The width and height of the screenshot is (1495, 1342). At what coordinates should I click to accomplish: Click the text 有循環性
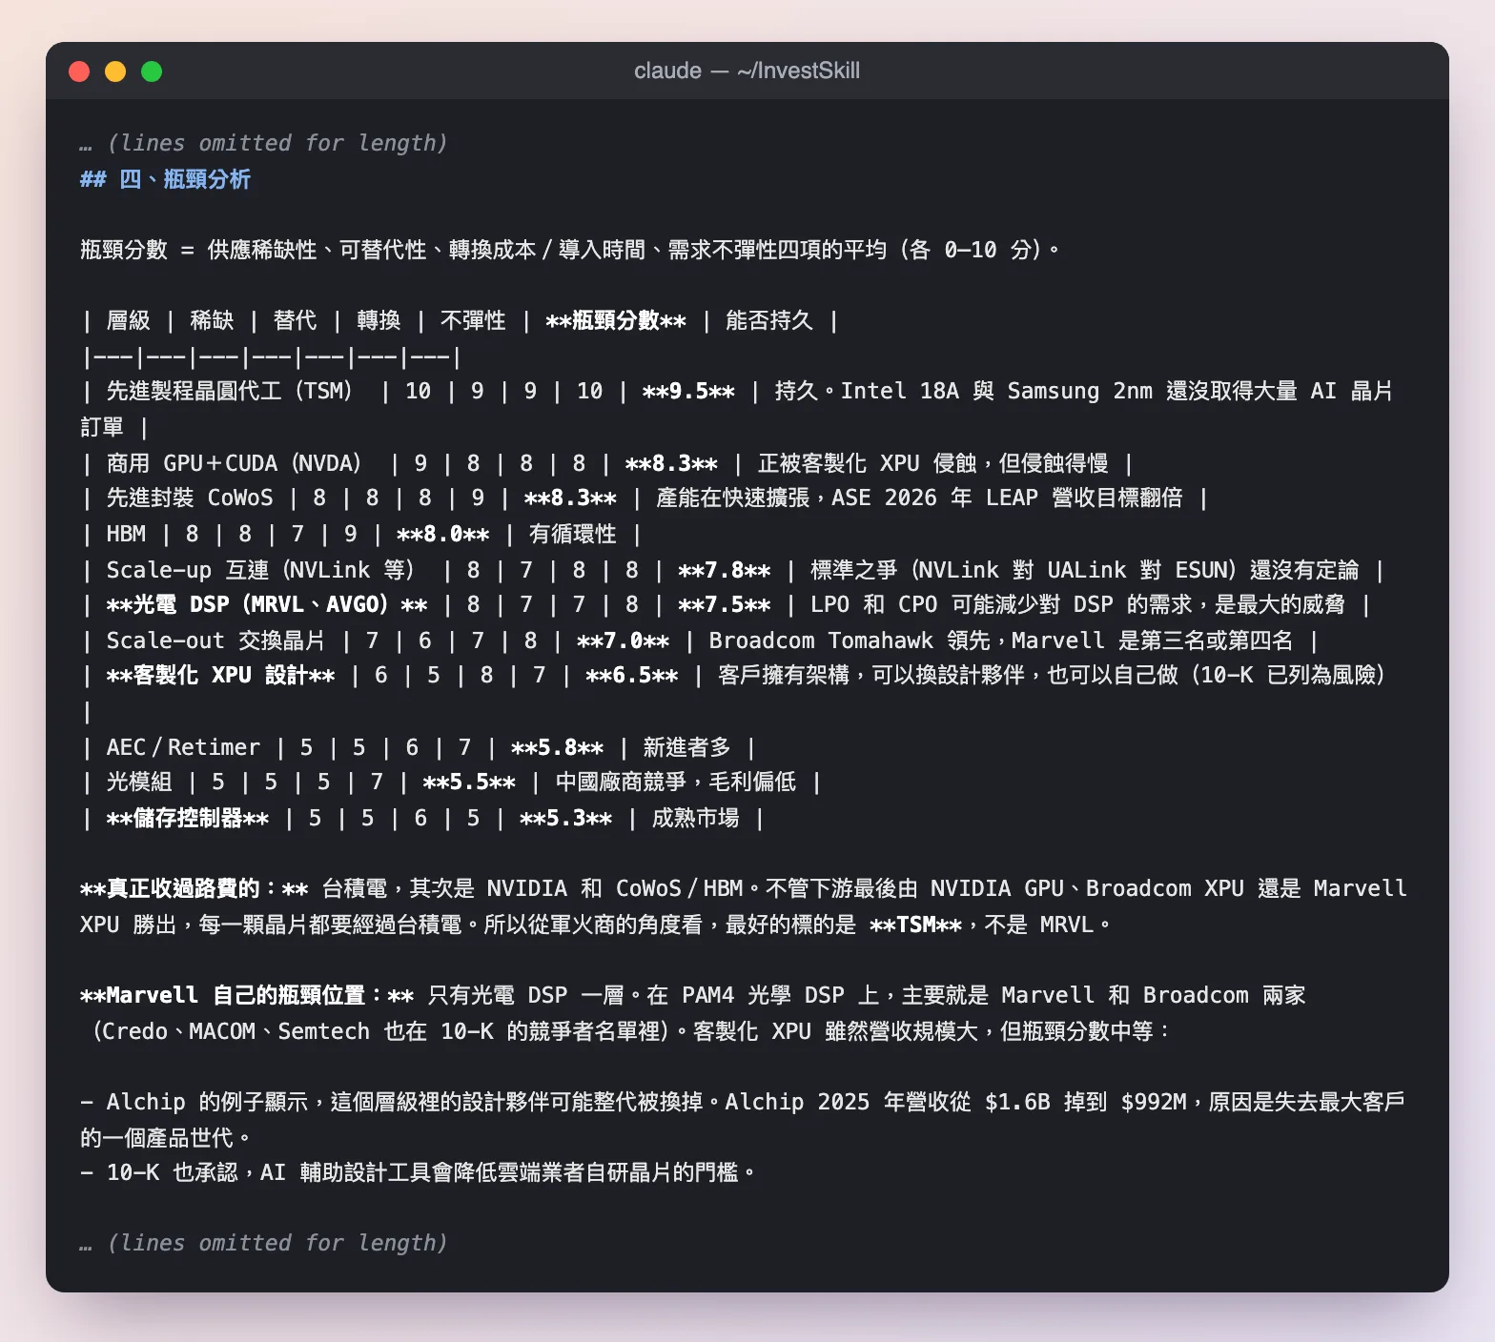pos(573,534)
